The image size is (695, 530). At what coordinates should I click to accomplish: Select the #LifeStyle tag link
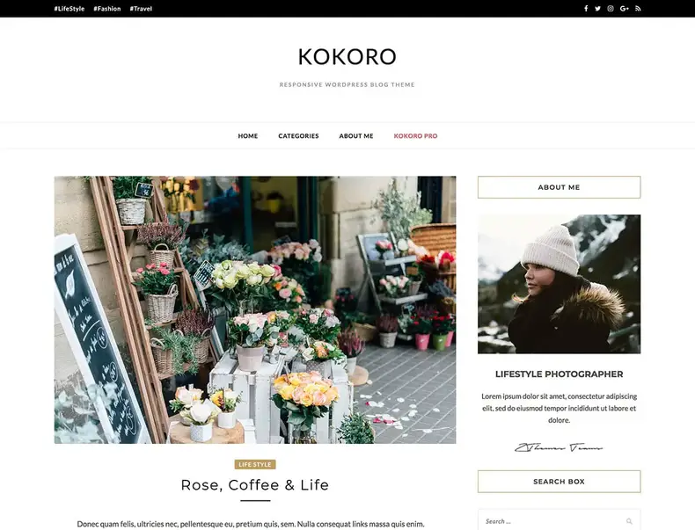(x=69, y=9)
